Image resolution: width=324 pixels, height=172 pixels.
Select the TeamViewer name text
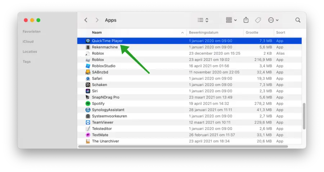[103, 122]
